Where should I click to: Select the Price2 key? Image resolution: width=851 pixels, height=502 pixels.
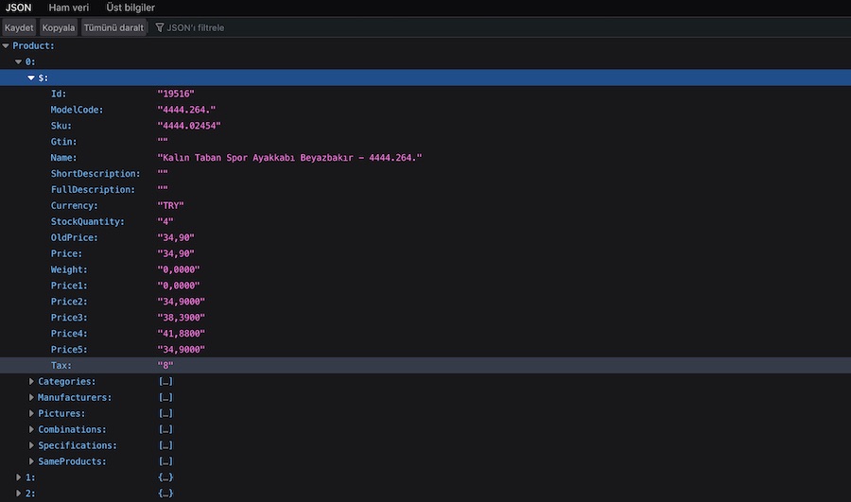click(x=69, y=302)
